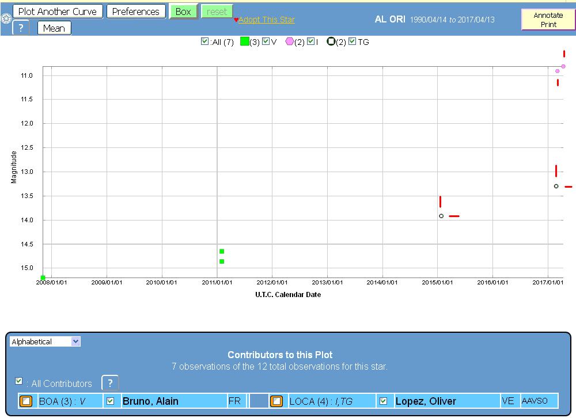Click the pink hexagon I band legend icon
This screenshot has width=576, height=418.
[289, 42]
